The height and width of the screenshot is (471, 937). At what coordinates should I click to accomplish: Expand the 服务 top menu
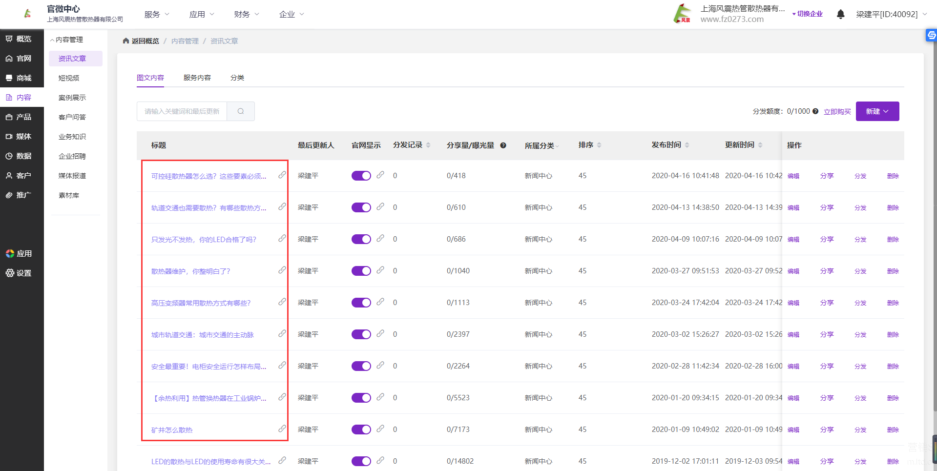click(156, 14)
